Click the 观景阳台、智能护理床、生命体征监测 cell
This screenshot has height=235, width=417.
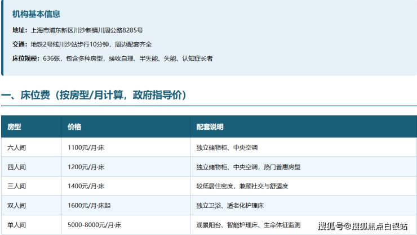pos(303,225)
